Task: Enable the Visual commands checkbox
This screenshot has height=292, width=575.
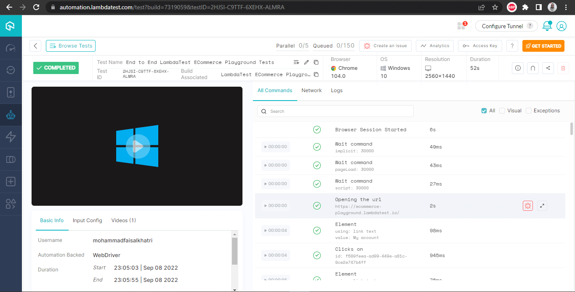Action: tap(502, 110)
